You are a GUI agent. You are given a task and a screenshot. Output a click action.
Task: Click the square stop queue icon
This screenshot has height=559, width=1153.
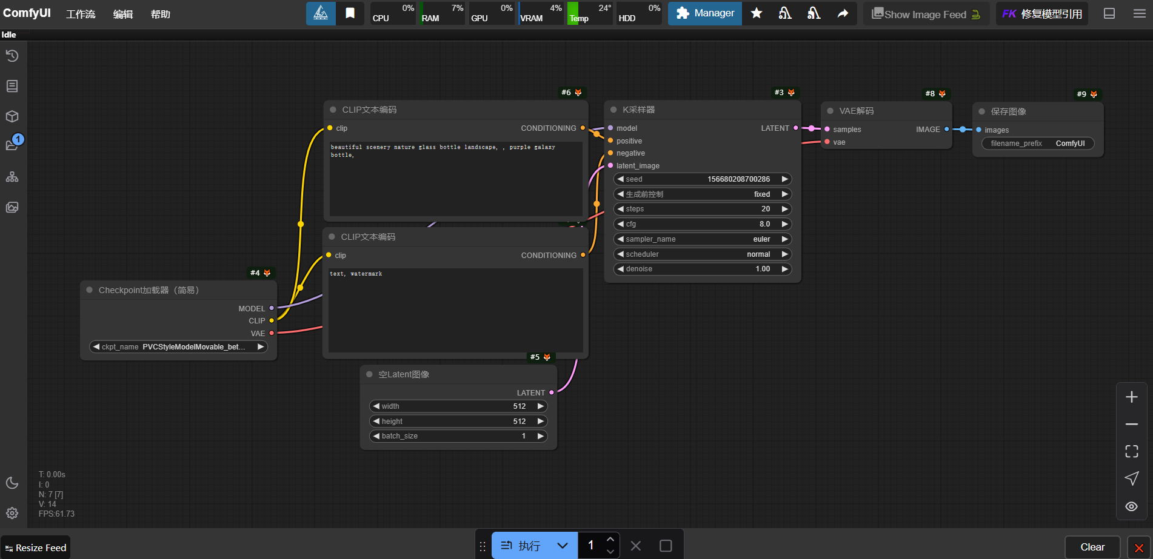(666, 546)
